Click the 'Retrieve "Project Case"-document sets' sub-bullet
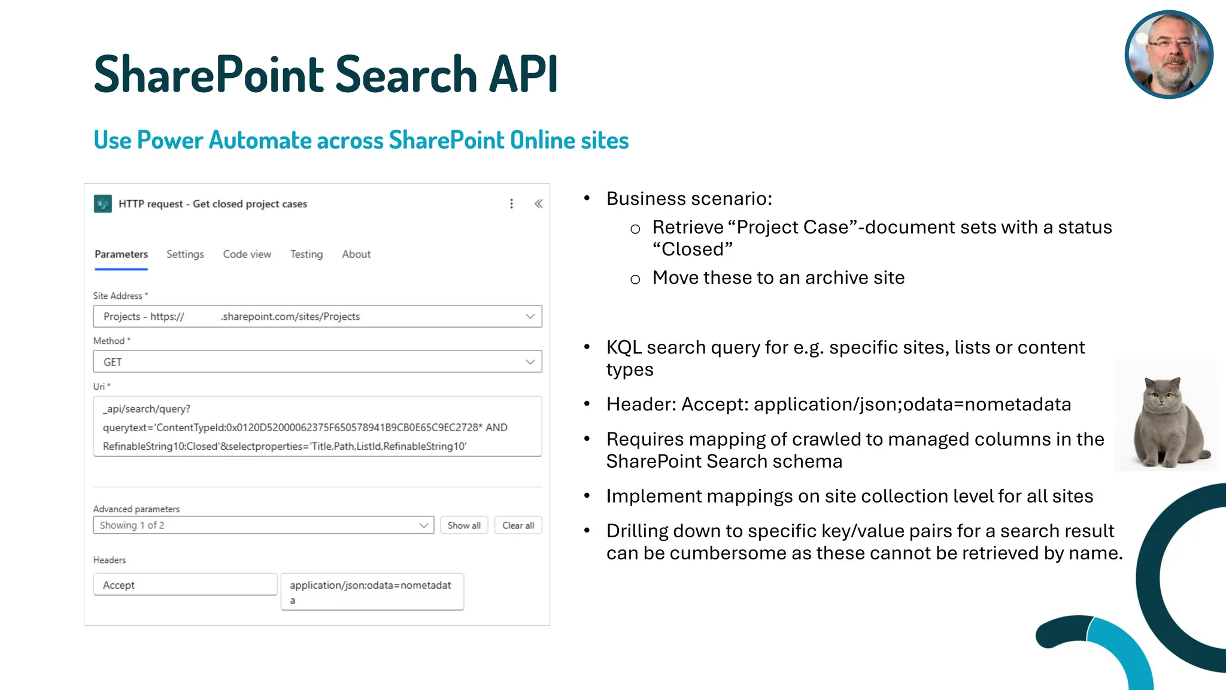Viewport: 1226px width, 690px height. 882,238
